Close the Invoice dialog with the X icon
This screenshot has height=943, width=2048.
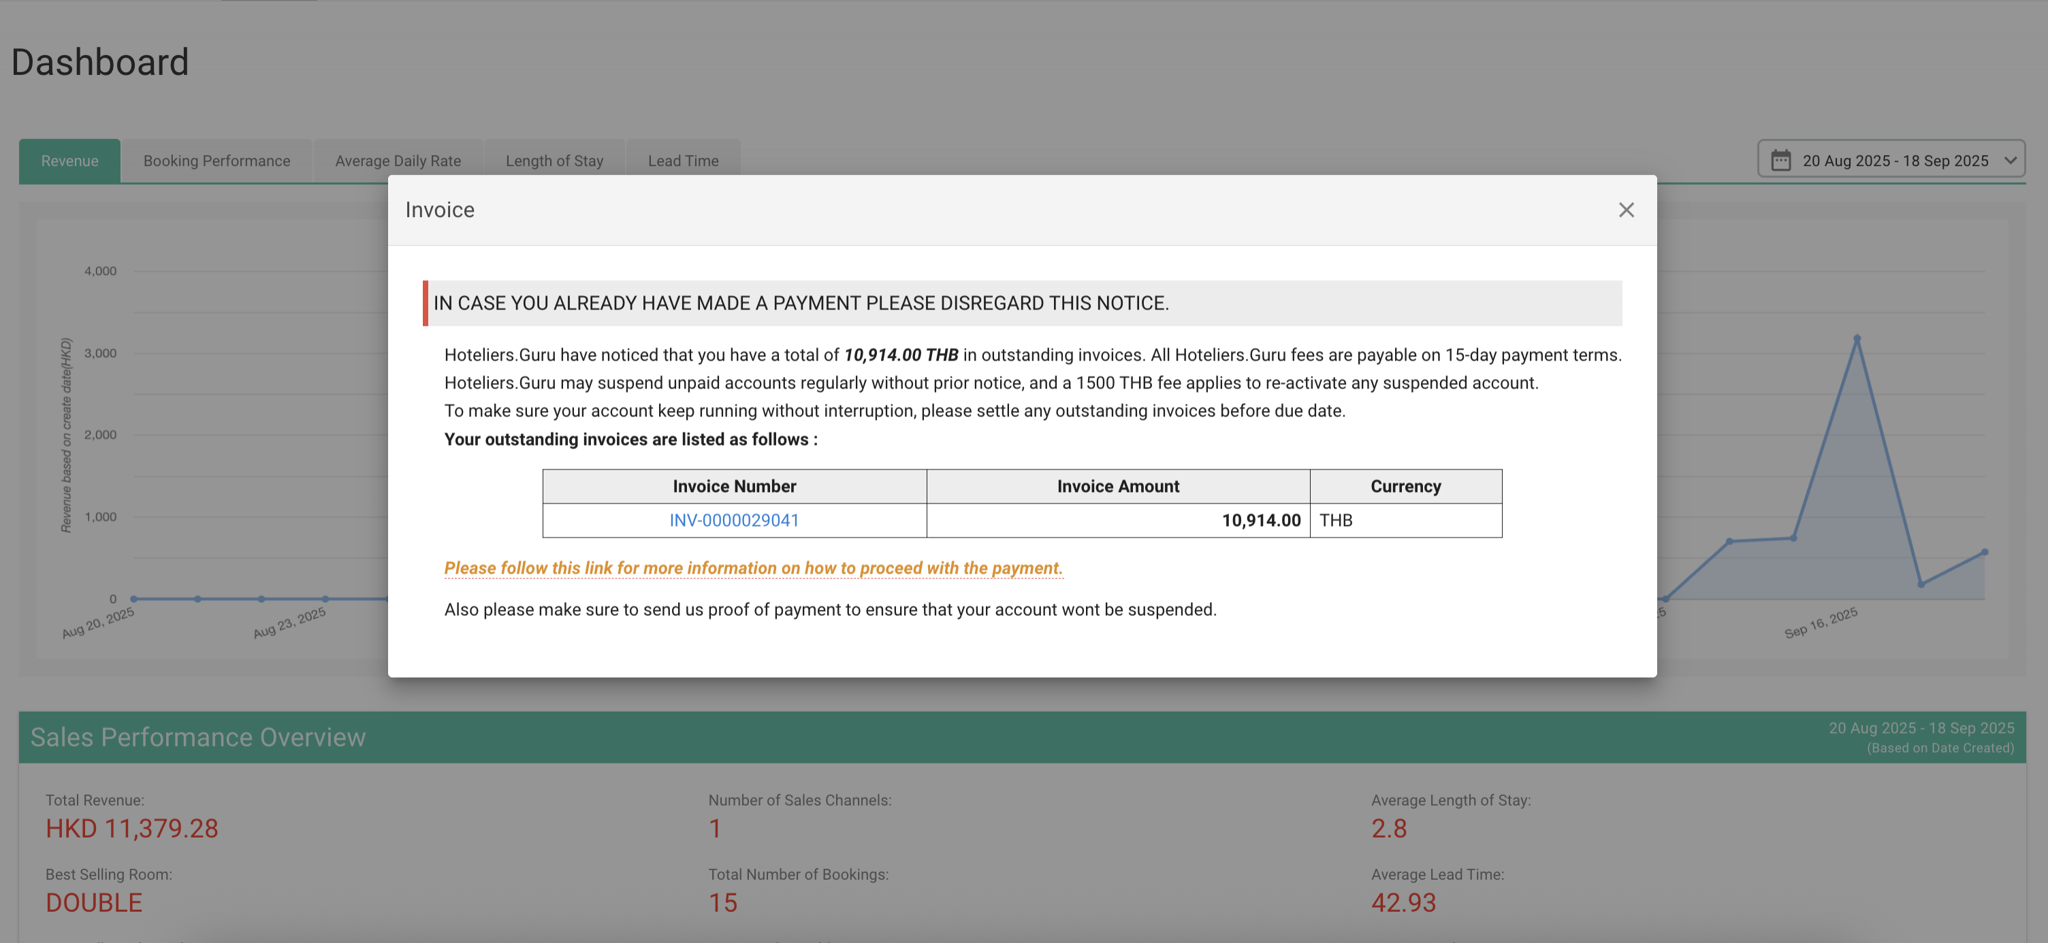[1626, 210]
